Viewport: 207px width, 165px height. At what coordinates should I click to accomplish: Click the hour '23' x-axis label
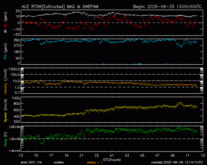click(x=96, y=155)
